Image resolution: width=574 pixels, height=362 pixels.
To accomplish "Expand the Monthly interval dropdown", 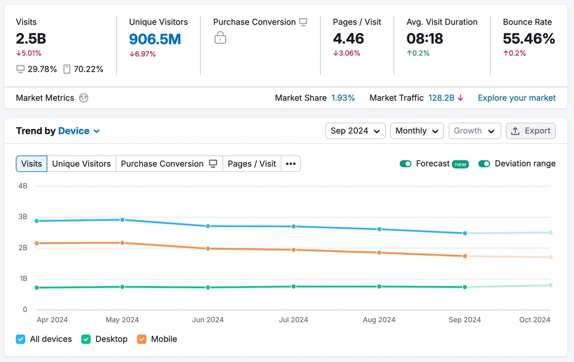I will click(x=417, y=131).
